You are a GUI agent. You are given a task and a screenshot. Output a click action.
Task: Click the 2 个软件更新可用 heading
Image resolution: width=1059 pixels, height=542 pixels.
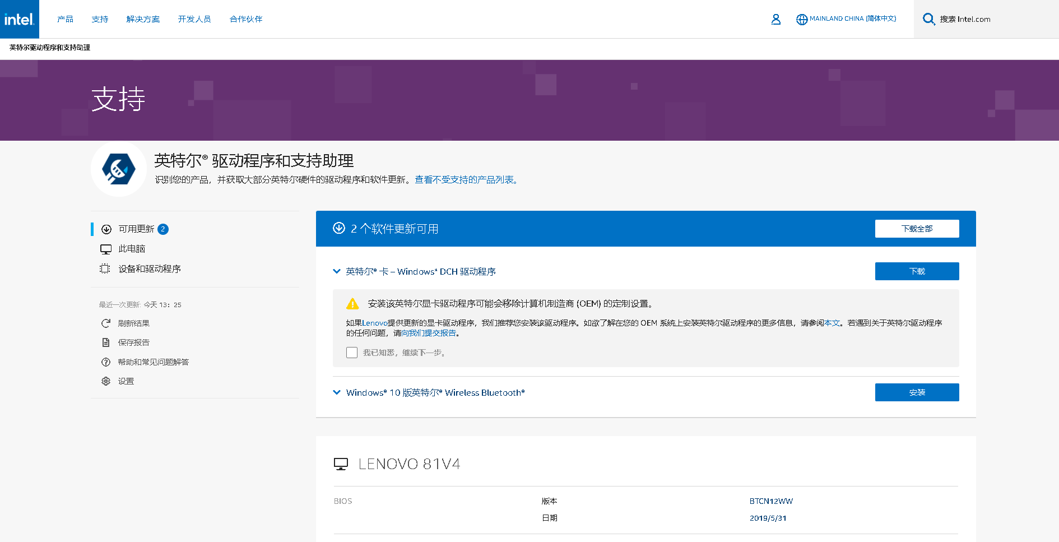(x=394, y=229)
